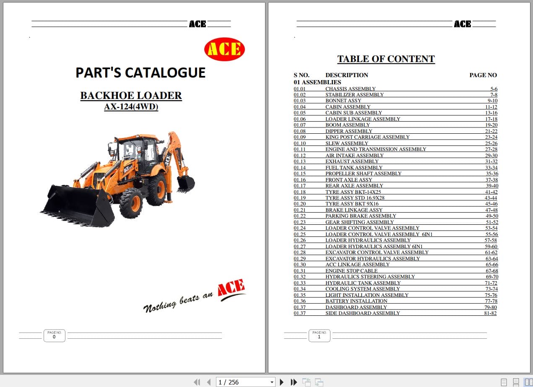
Task: Click EXCAVATOR HYDRAULICS ASSEMBLY entry
Action: pos(372,259)
